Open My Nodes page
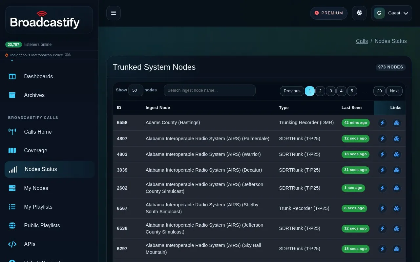The image size is (420, 262). tap(49, 188)
